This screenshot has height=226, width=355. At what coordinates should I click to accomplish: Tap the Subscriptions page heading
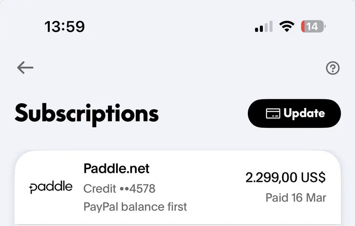pyautogui.click(x=87, y=113)
